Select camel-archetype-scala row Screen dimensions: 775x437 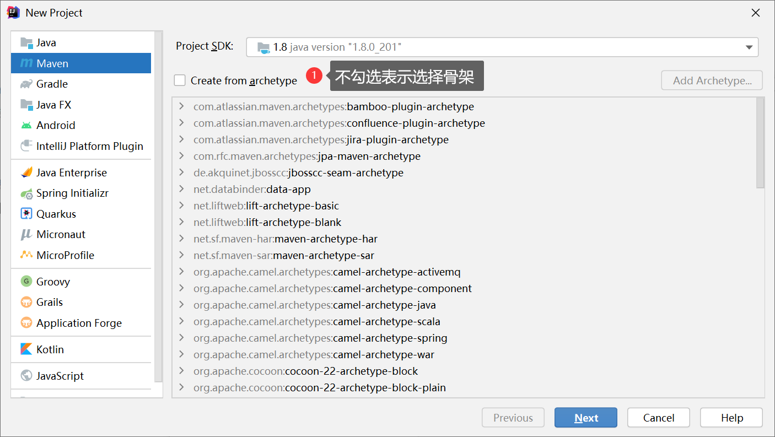pyautogui.click(x=464, y=321)
